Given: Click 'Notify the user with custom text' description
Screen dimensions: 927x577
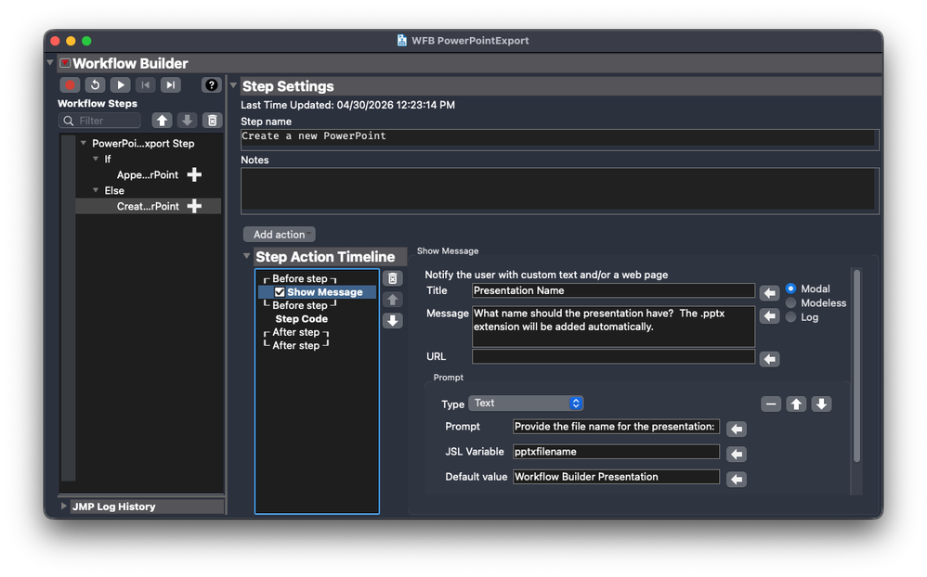Looking at the screenshot, I should 546,275.
